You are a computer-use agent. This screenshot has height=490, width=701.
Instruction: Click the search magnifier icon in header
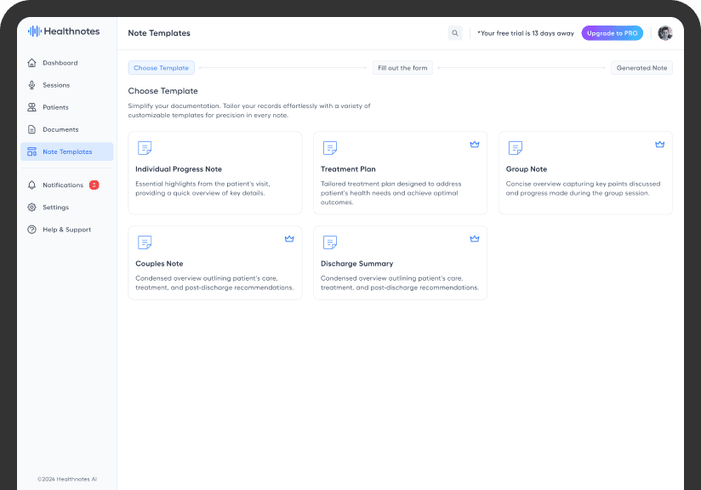tap(455, 33)
